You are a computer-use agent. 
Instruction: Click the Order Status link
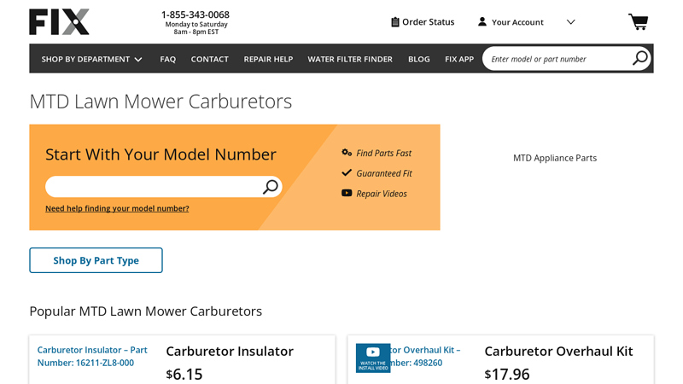pos(429,22)
